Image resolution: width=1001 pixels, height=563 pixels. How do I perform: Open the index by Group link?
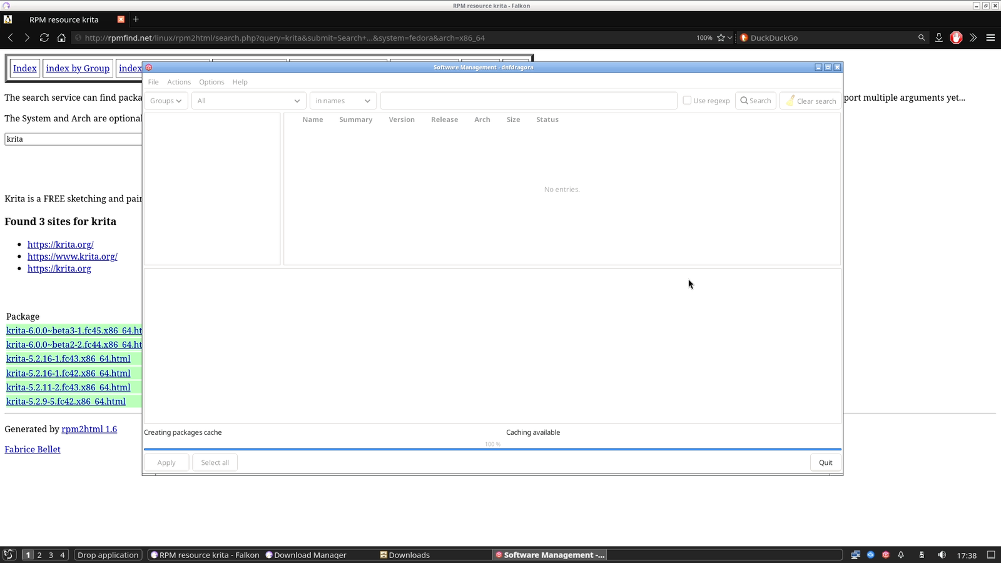78,68
